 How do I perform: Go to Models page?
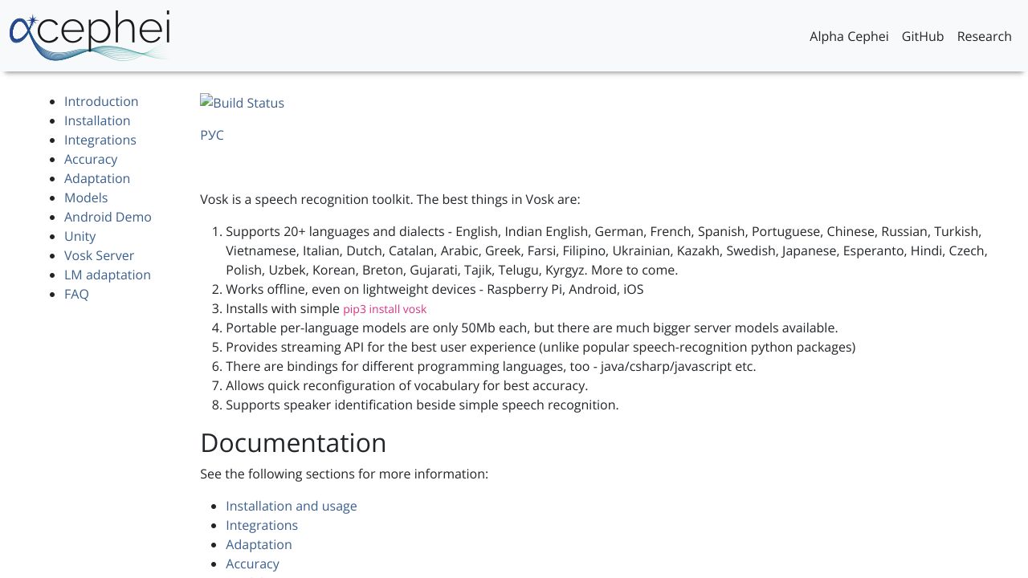[86, 197]
